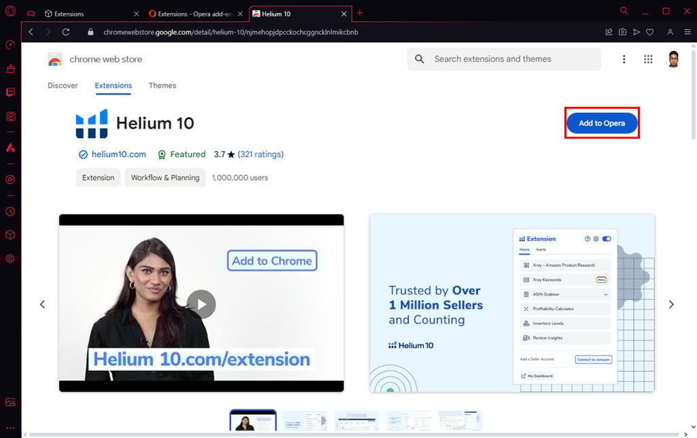Open wallpapers image icon in sidebar
The image size is (697, 438).
[10, 402]
